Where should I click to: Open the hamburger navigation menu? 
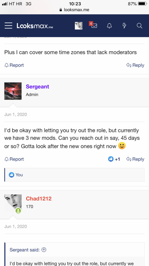[x=8, y=26]
